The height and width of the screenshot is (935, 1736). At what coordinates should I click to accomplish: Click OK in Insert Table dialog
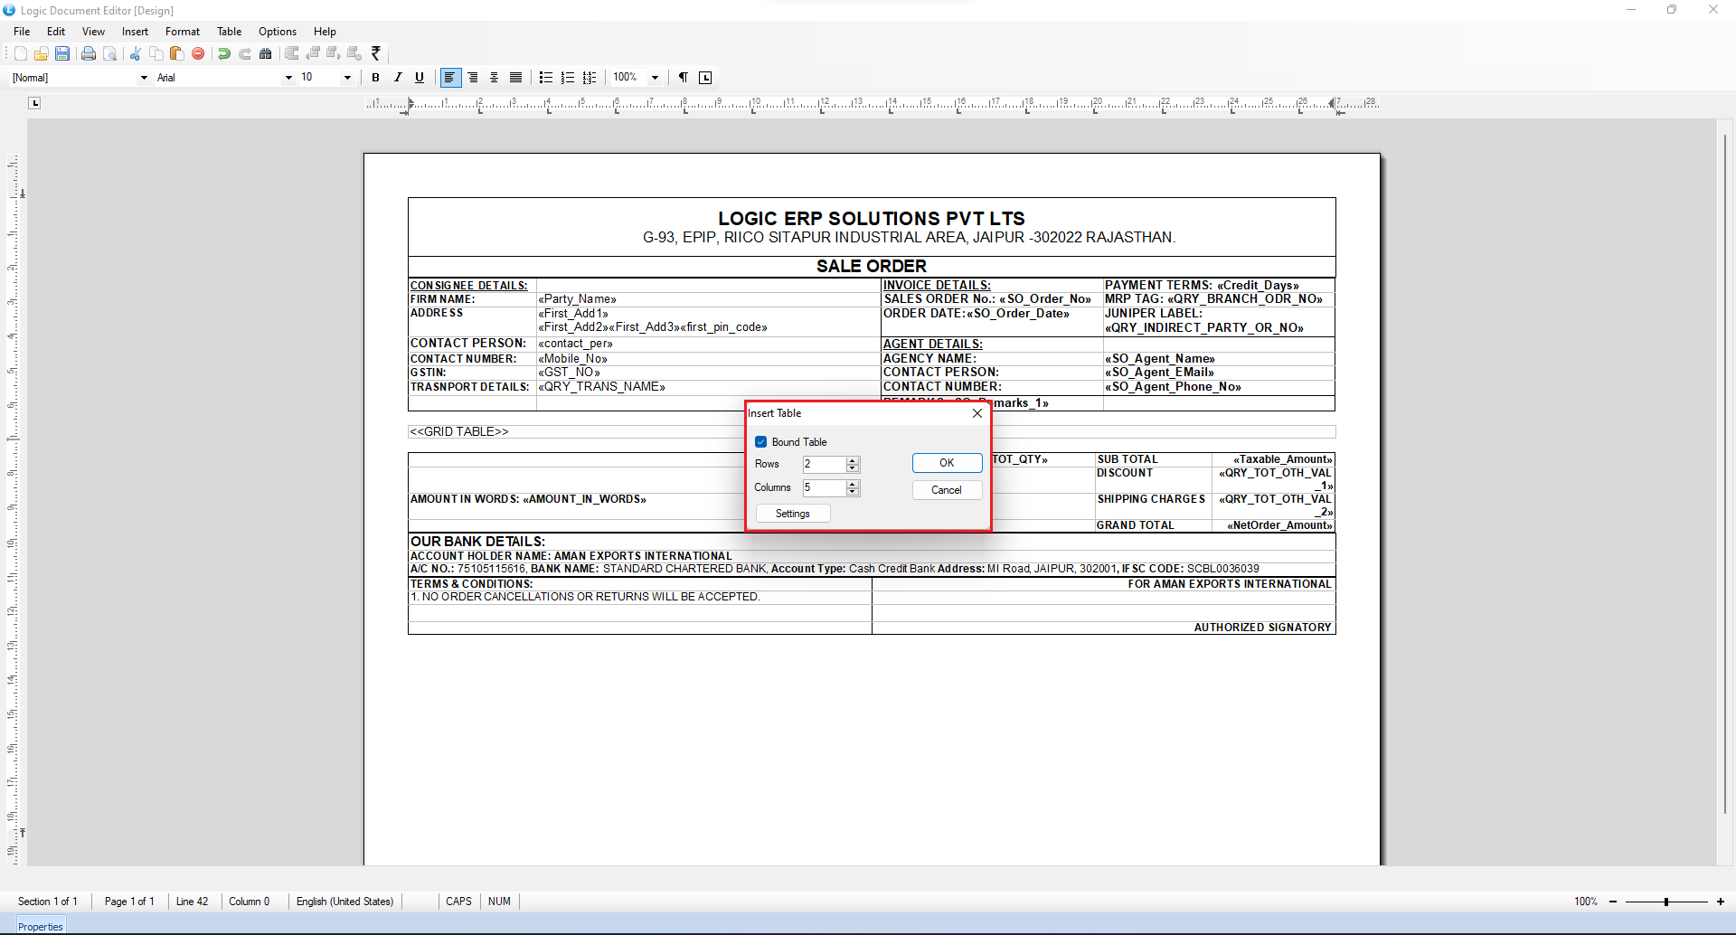pos(947,463)
